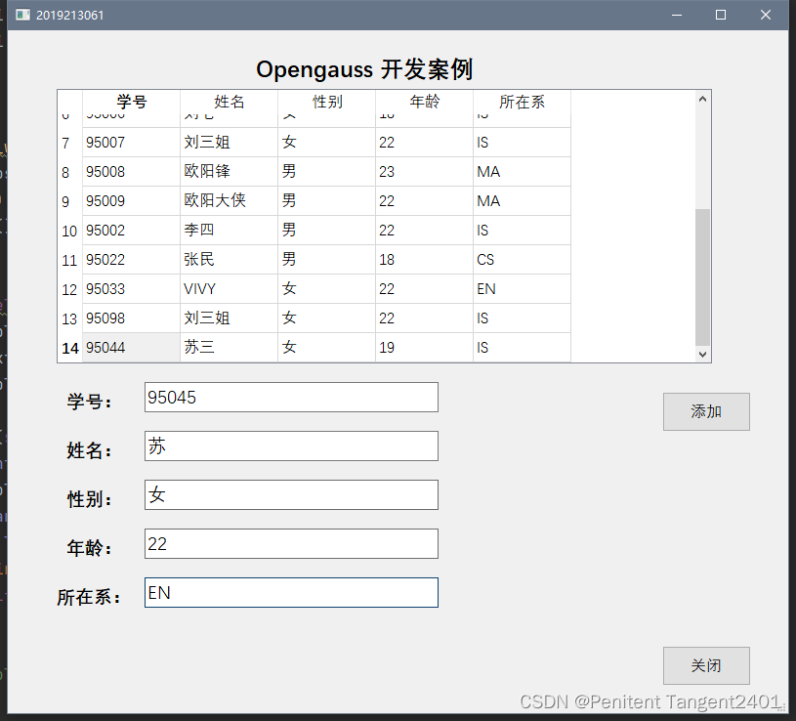Click the window icon in title bar
796x721 pixels.
(22, 15)
